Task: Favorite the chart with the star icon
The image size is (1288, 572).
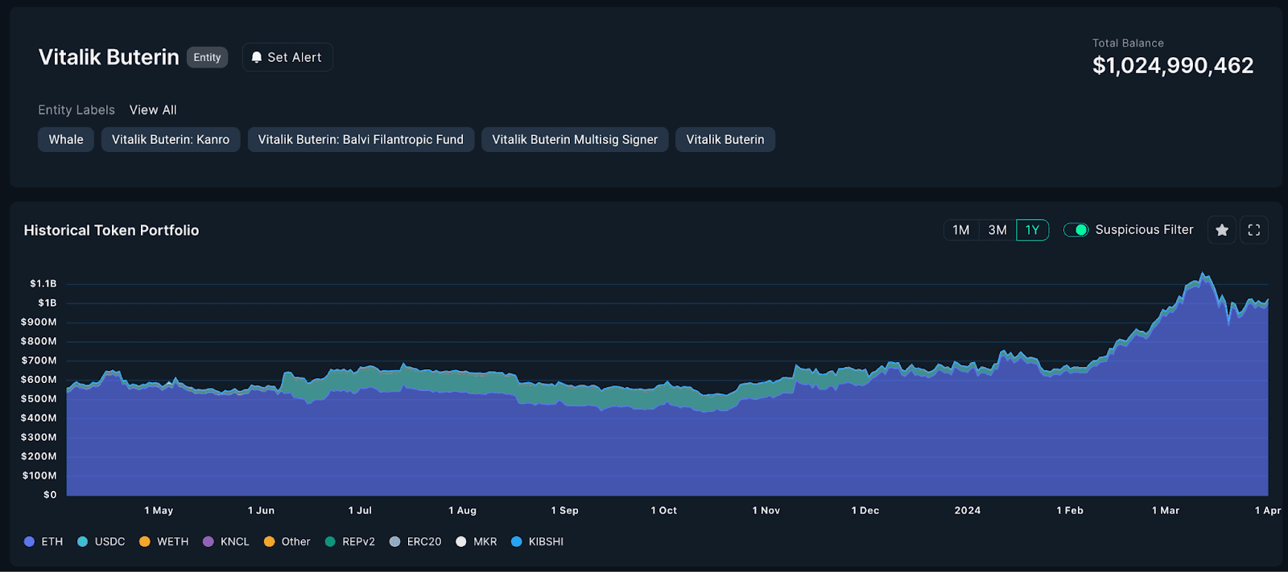Action: (1222, 230)
